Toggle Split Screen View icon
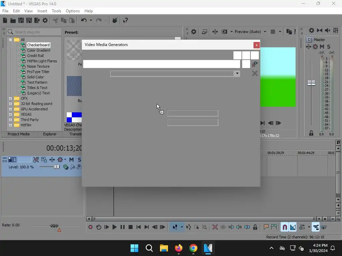Screen dimensions: 342x256 click(x=224, y=32)
